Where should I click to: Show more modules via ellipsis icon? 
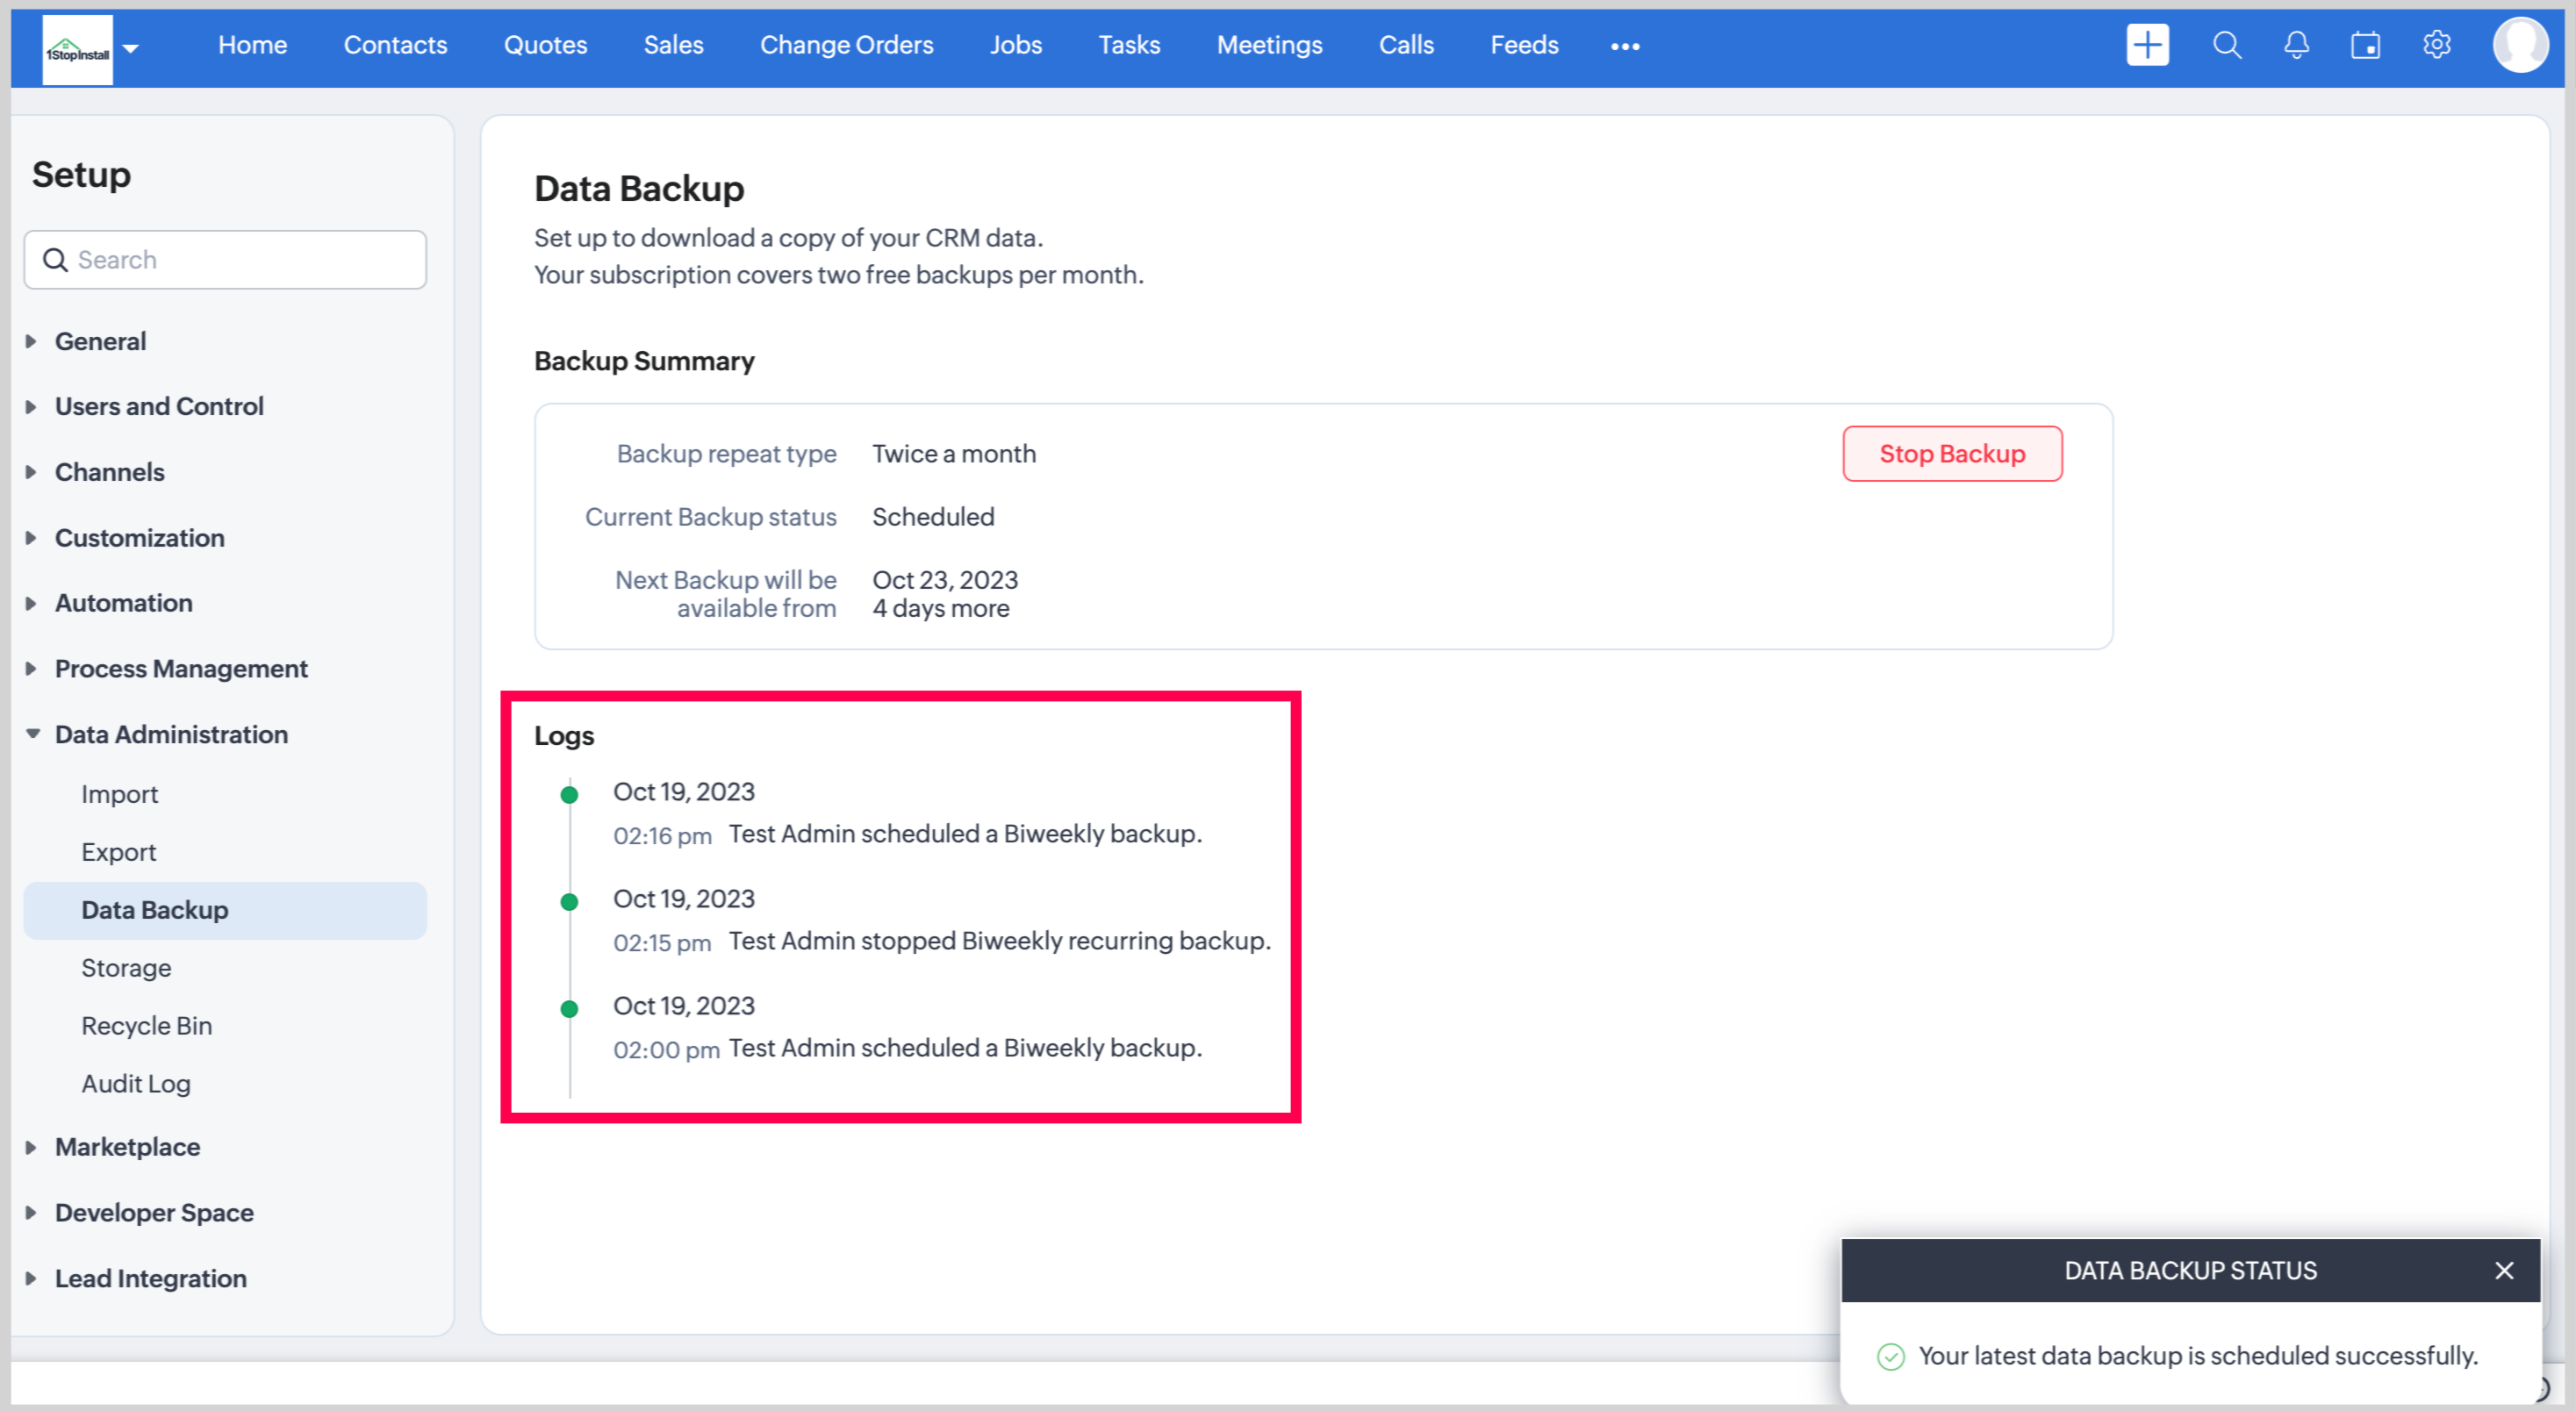[x=1625, y=46]
